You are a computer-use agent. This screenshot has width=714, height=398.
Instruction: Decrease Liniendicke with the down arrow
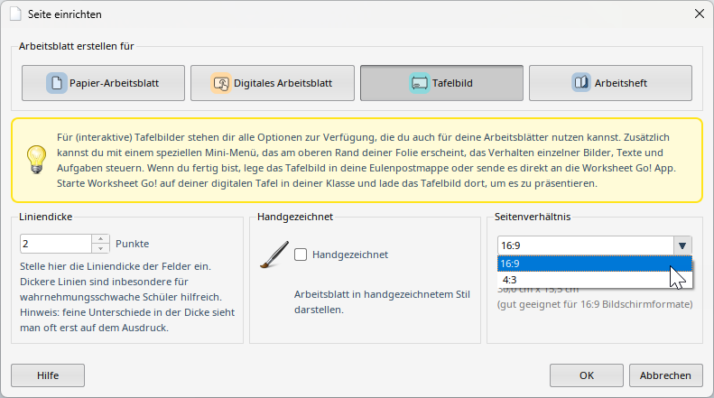point(100,248)
